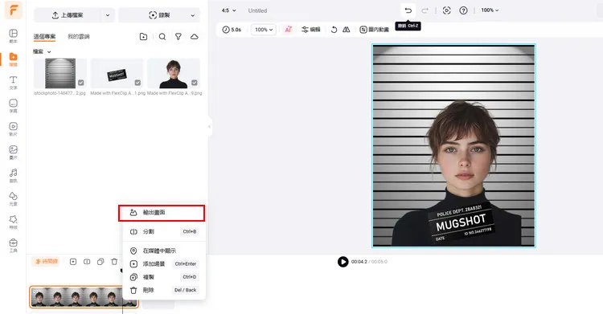Toggle checkbox on mugshot sign thumbnail
This screenshot has width=603, height=314.
coord(137,83)
